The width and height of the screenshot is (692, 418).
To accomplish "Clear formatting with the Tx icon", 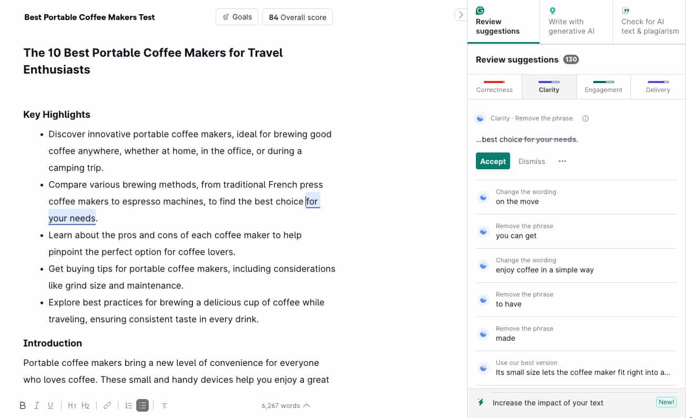I will click(x=165, y=405).
